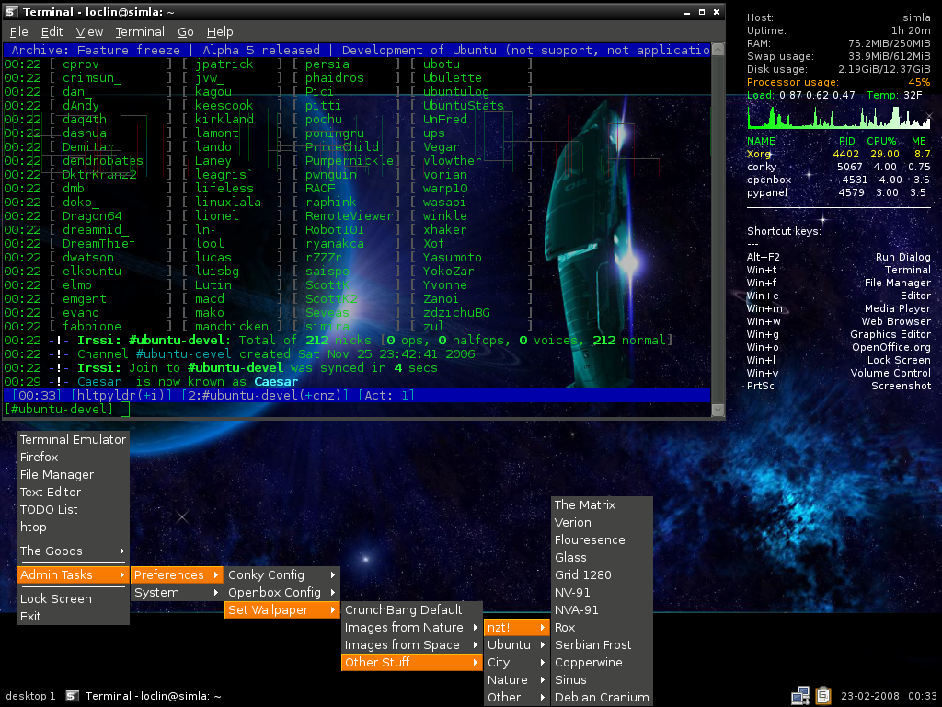Click the Terminal icon on the taskbar
Image resolution: width=942 pixels, height=707 pixels.
71,695
